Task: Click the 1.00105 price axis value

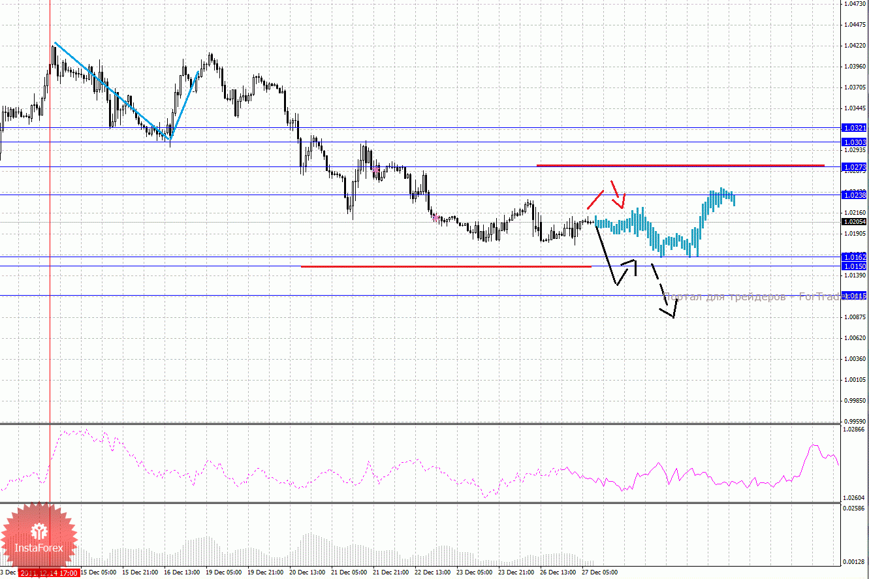Action: pyautogui.click(x=854, y=380)
